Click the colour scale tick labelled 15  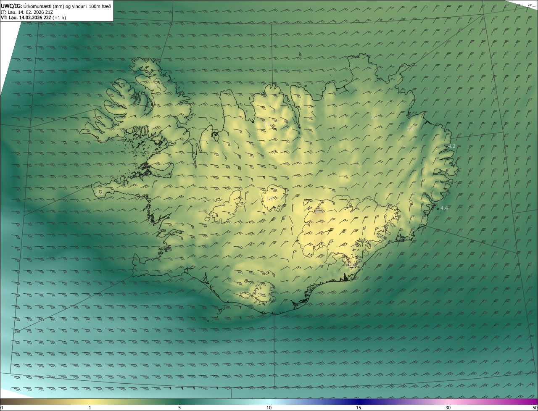point(359,408)
